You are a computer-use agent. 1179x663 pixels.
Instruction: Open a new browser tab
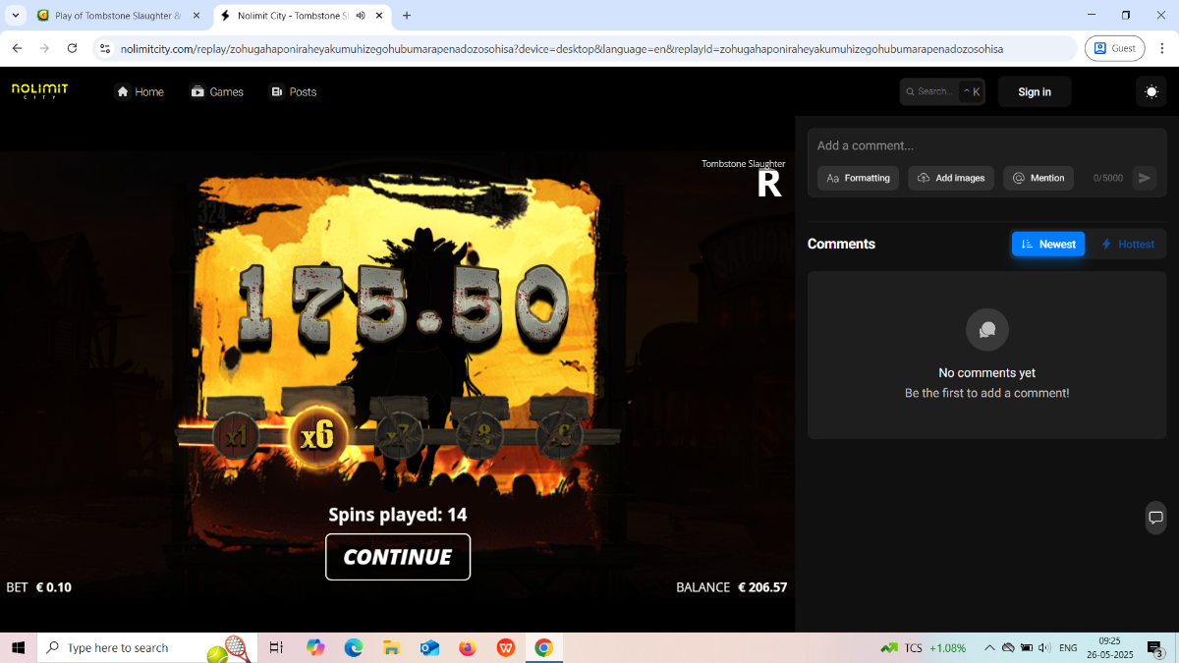point(407,16)
